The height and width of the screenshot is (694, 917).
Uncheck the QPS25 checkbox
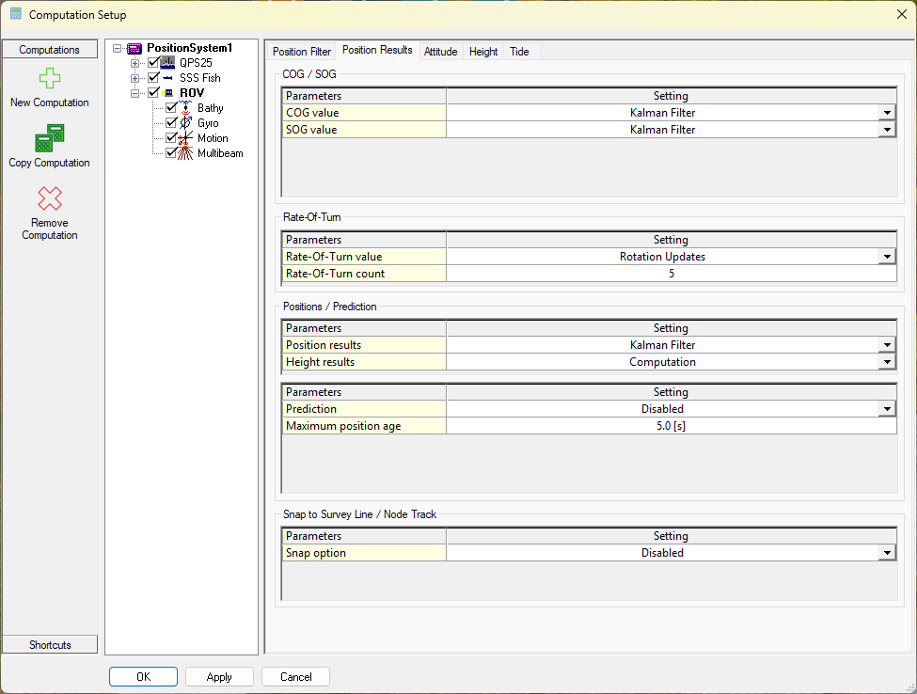(x=154, y=63)
